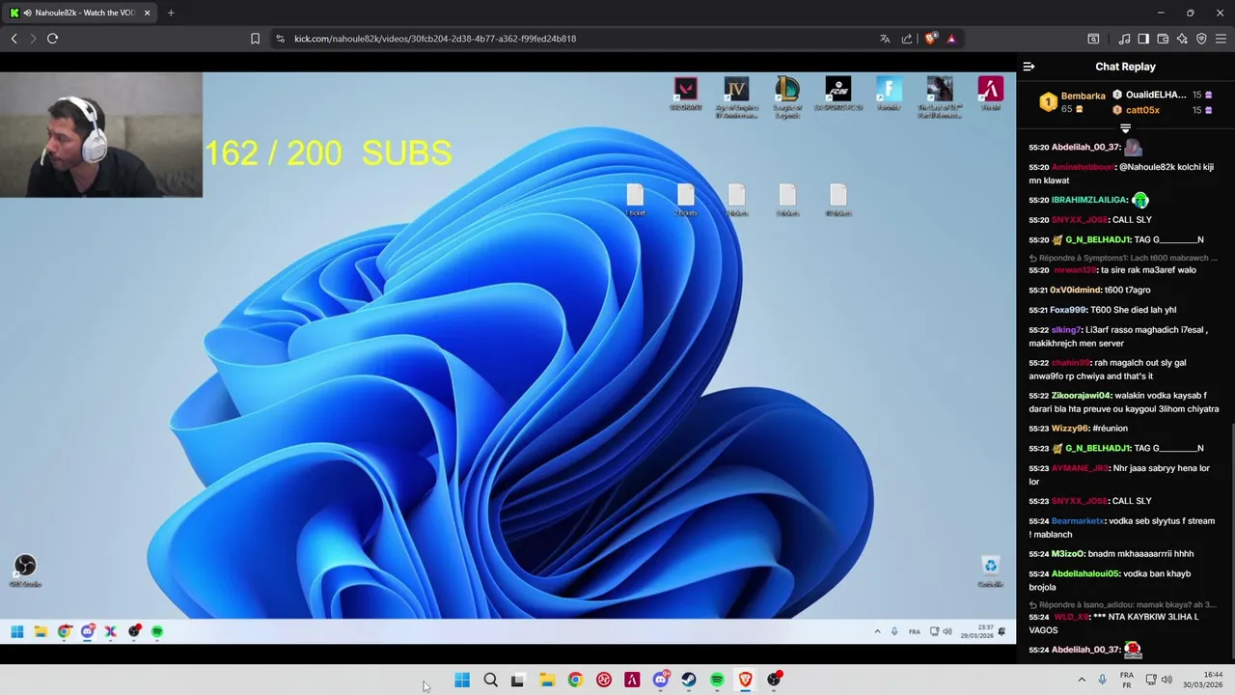Image resolution: width=1235 pixels, height=695 pixels.
Task: Open OBS Studio from the taskbar
Action: point(774,680)
